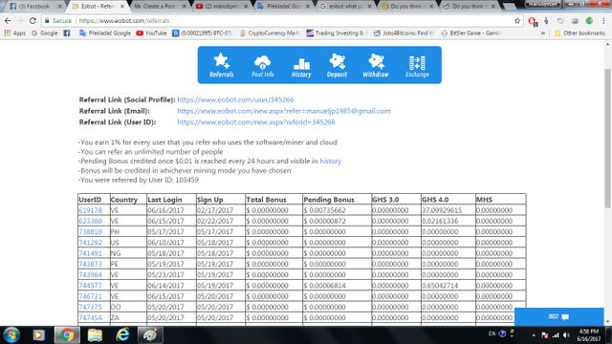Open Chrome menu three dots

pyautogui.click(x=603, y=21)
